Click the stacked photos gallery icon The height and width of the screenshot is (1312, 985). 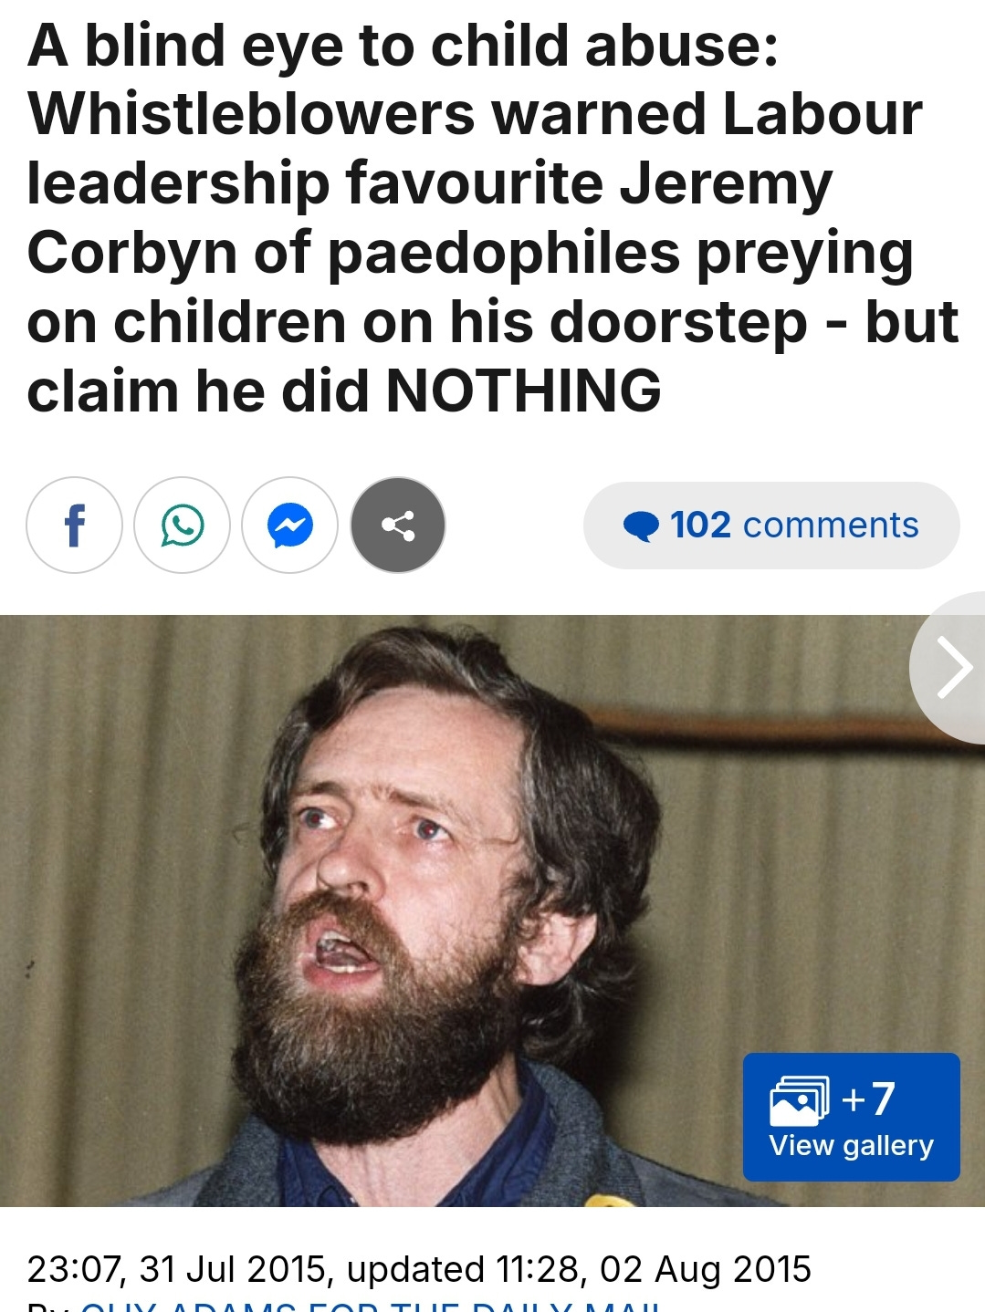click(800, 1100)
